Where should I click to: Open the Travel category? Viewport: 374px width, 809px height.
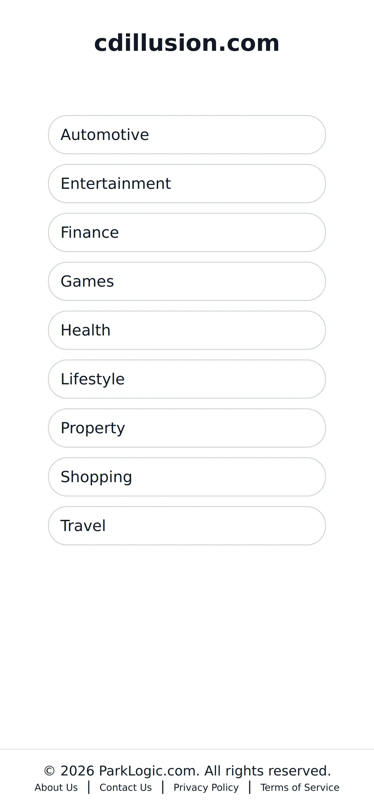[x=187, y=526]
